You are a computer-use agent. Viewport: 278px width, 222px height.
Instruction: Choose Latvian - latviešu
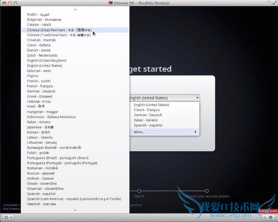pyautogui.click(x=75, y=138)
